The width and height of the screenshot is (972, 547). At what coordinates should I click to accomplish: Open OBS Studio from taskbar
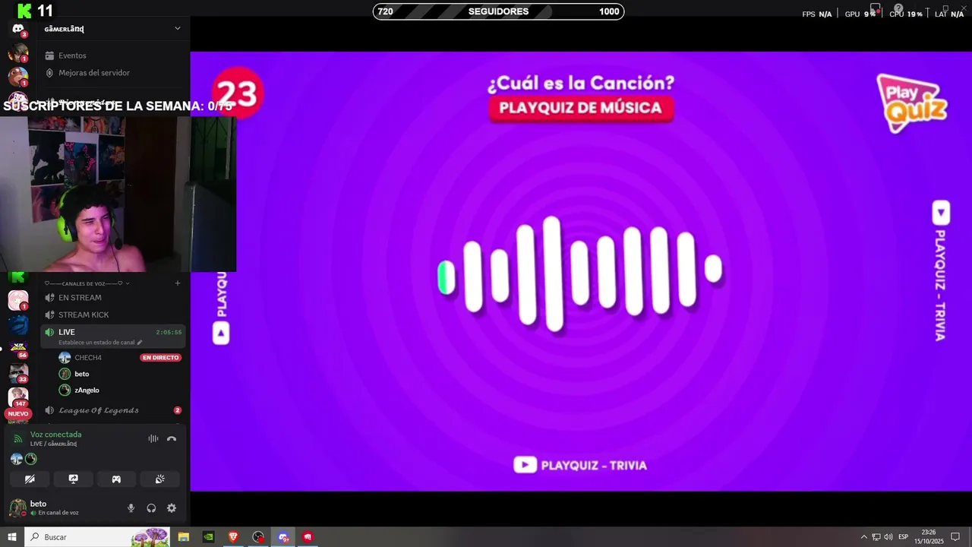258,536
